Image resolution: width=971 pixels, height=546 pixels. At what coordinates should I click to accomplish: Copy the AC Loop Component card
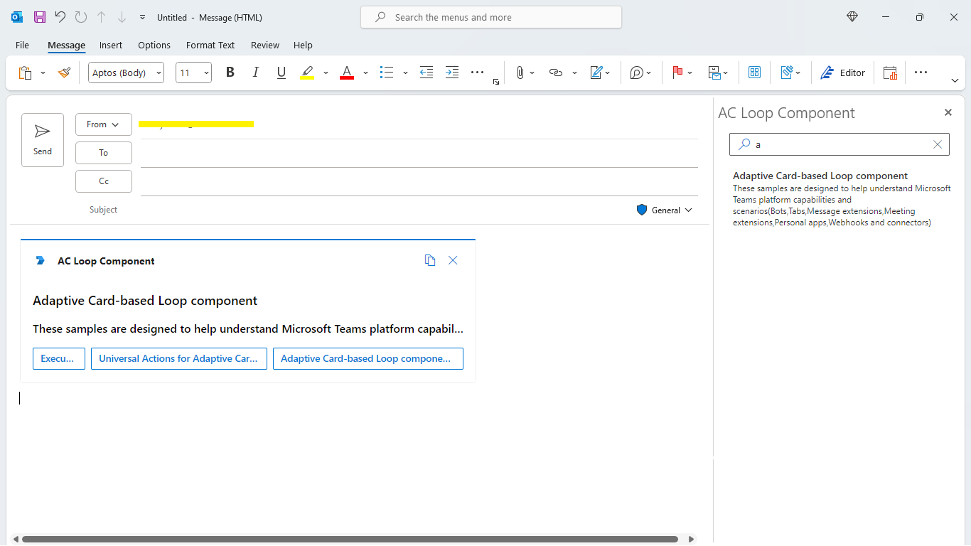click(x=430, y=260)
